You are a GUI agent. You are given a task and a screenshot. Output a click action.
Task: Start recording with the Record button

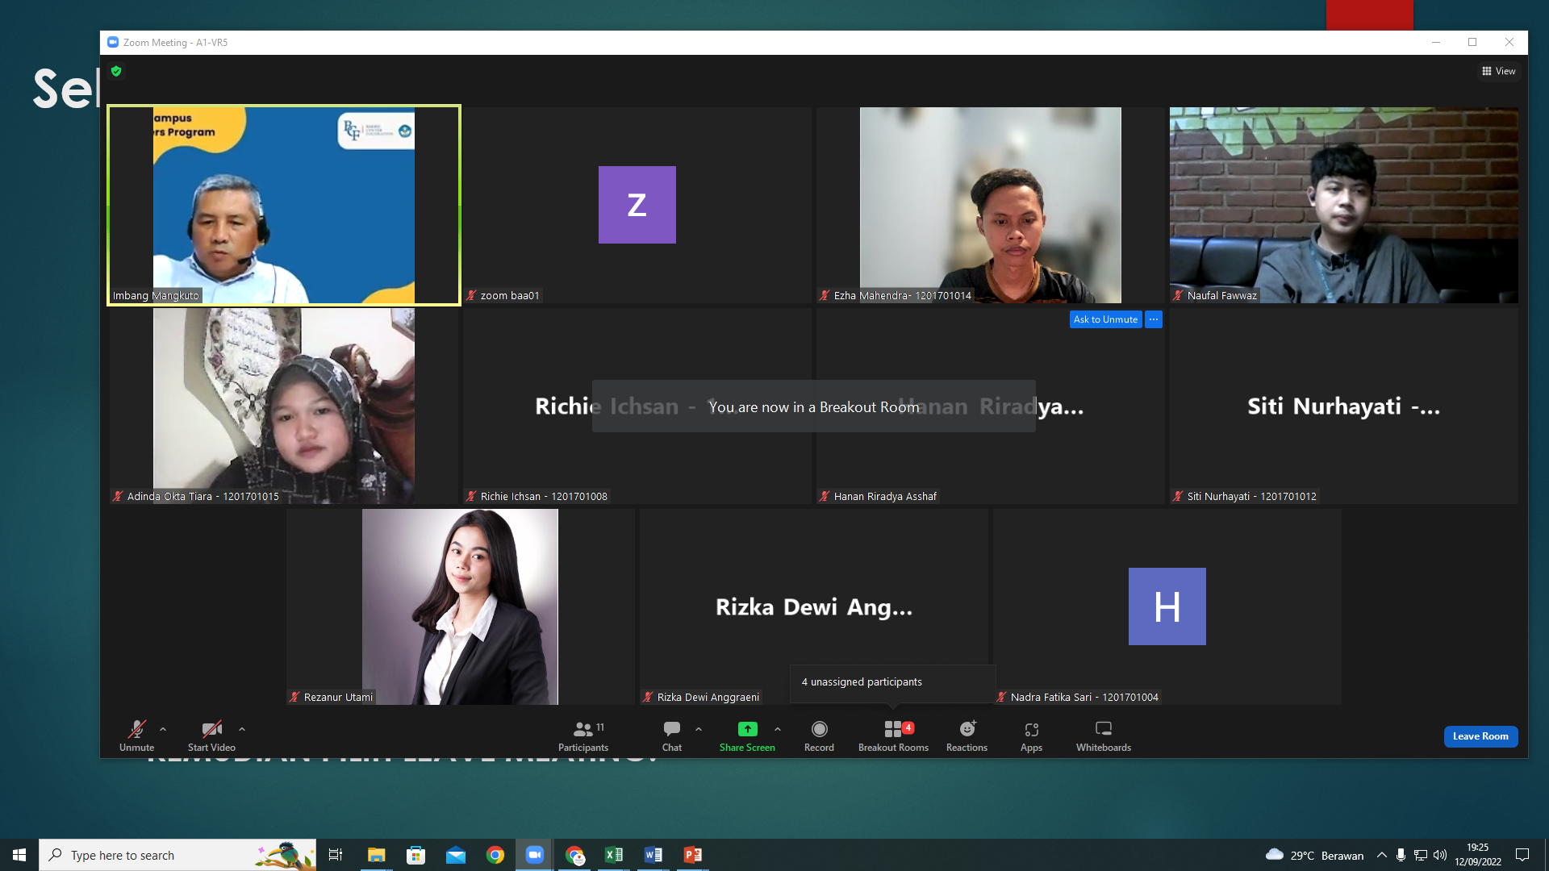coord(819,736)
